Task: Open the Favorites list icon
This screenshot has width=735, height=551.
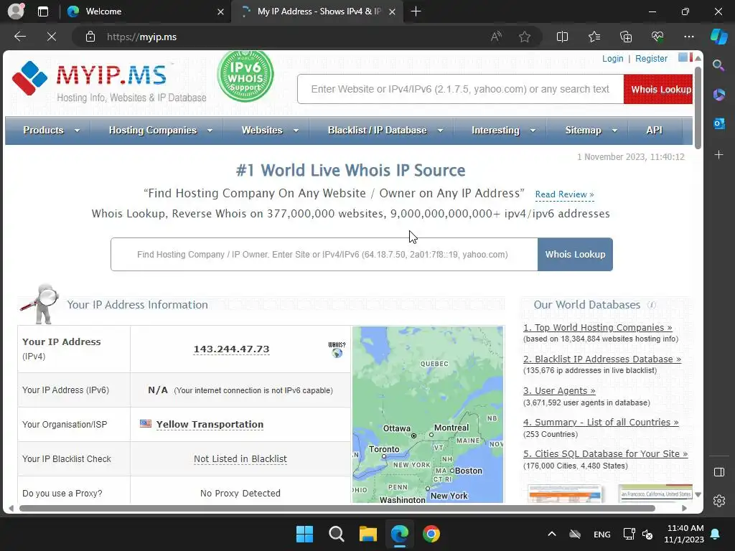Action: (594, 37)
